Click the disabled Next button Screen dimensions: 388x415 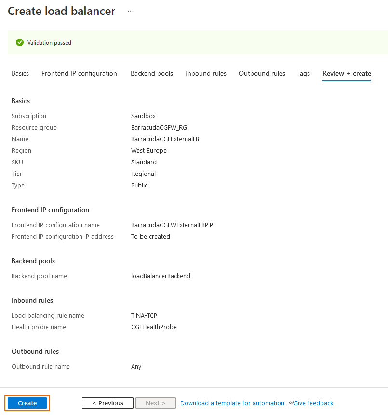pos(155,403)
